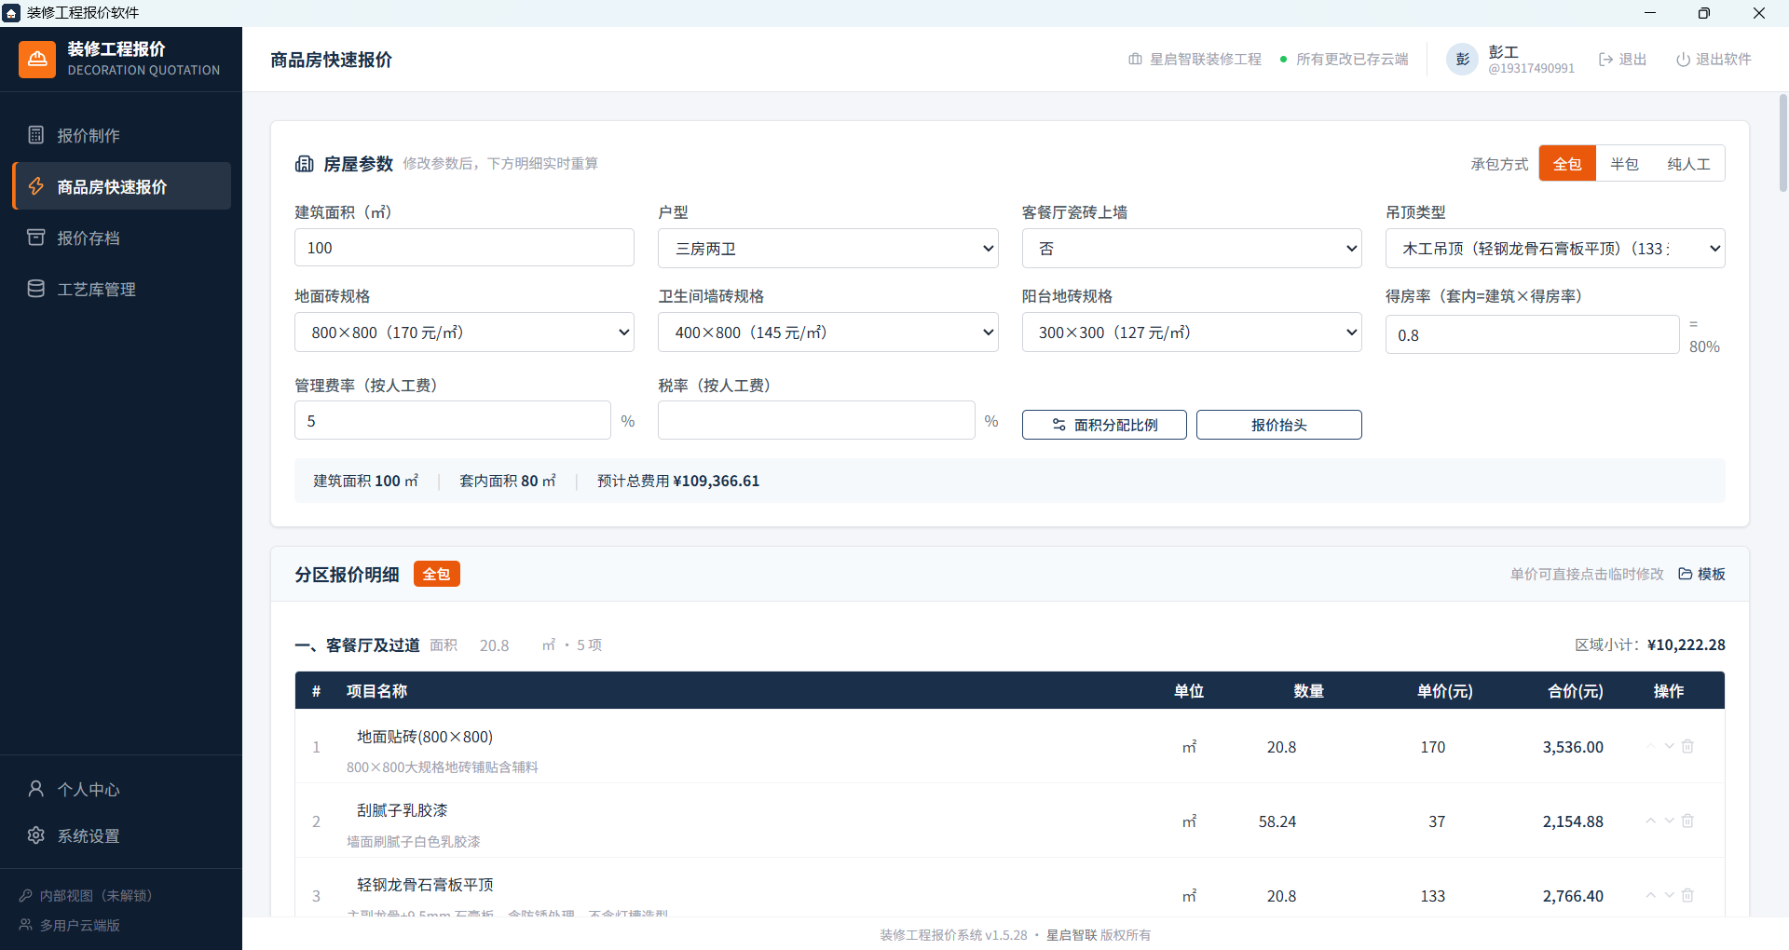Open the 户型 dropdown

827,249
